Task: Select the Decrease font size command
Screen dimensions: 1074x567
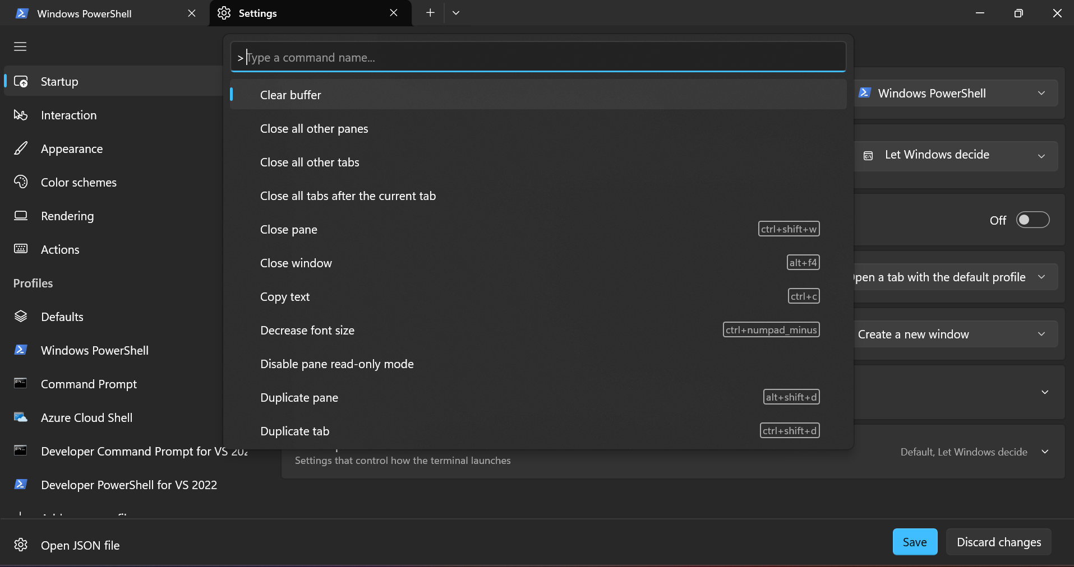Action: (538, 330)
